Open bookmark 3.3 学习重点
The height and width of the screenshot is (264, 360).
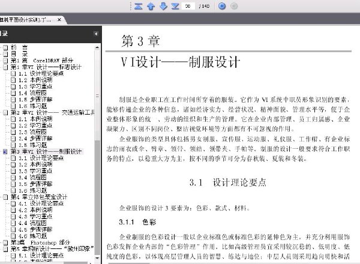pos(35,171)
